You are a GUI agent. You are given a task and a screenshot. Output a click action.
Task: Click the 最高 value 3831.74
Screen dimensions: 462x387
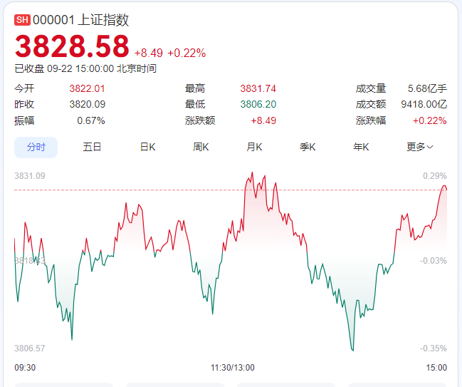tap(258, 89)
